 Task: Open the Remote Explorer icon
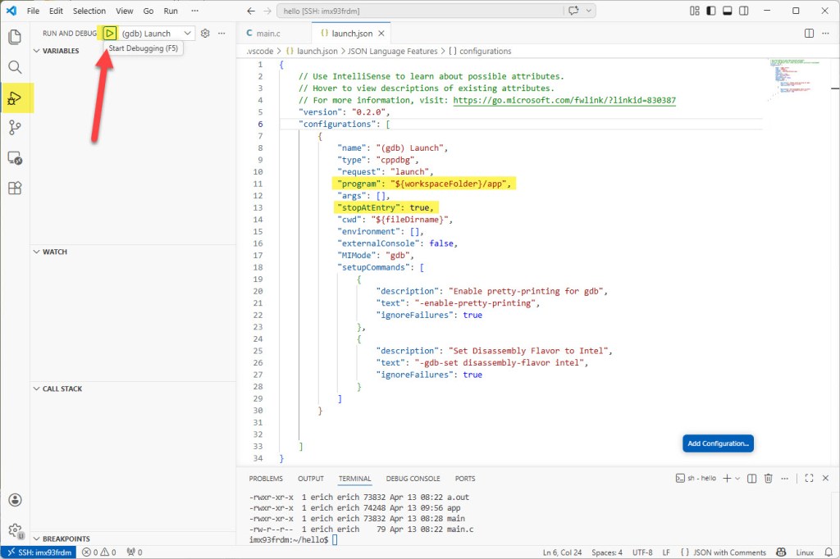pos(16,157)
